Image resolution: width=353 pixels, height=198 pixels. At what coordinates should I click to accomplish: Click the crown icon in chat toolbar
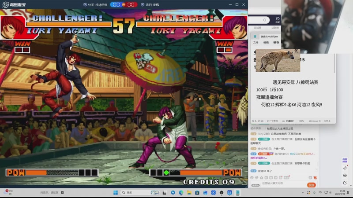pos(261,178)
